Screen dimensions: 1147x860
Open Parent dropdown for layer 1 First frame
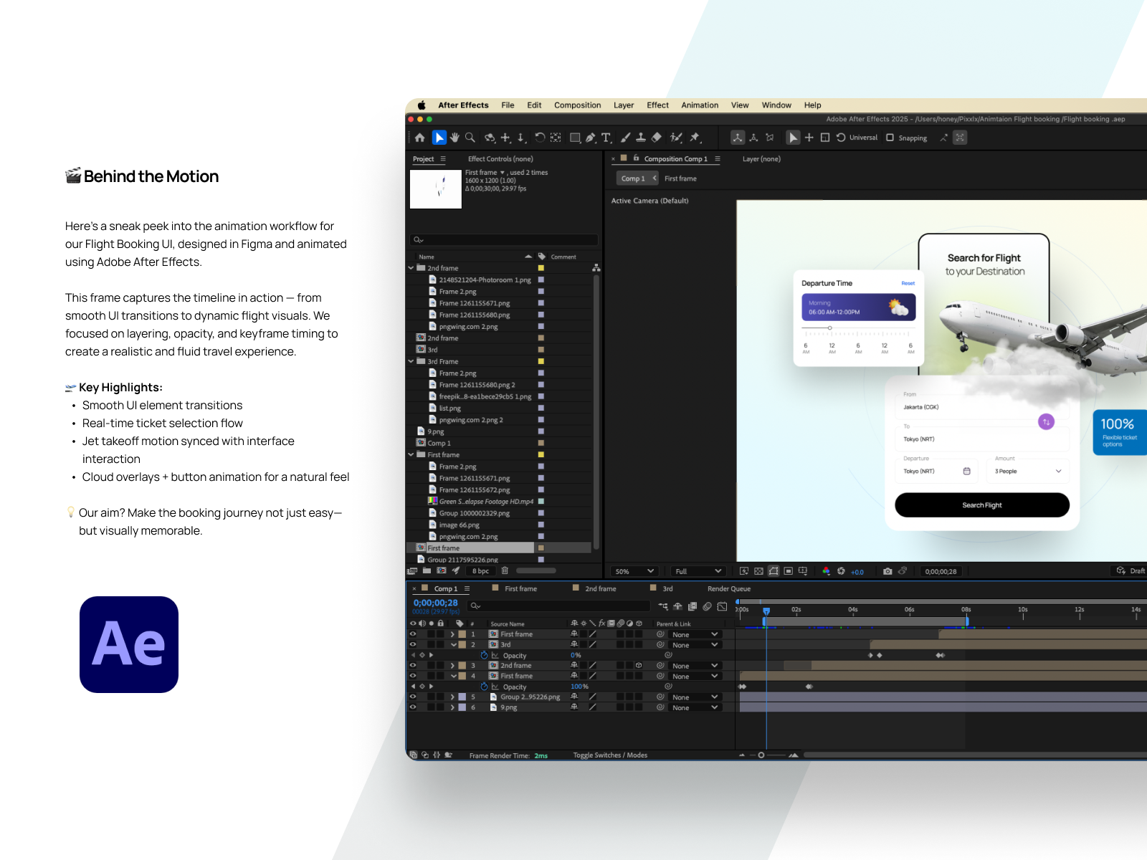click(x=694, y=634)
